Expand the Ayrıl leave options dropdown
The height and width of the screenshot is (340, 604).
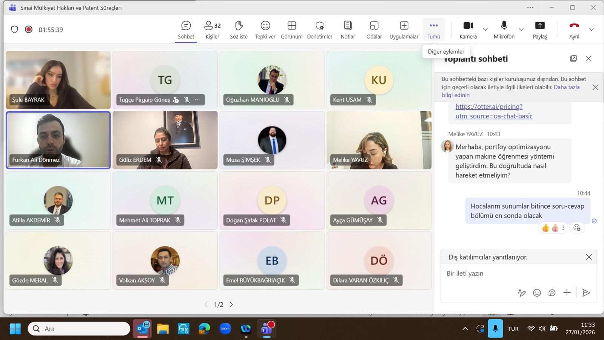591,29
